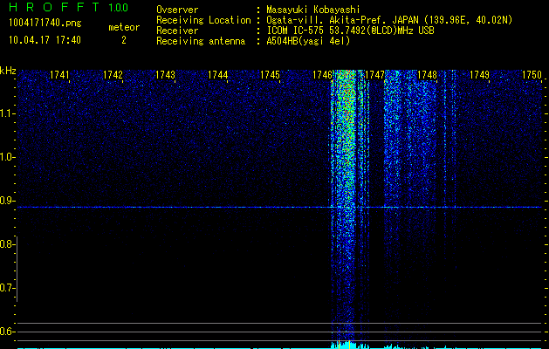Click the 0.6 kHz frequency label
This screenshot has height=349, width=549.
point(7,332)
